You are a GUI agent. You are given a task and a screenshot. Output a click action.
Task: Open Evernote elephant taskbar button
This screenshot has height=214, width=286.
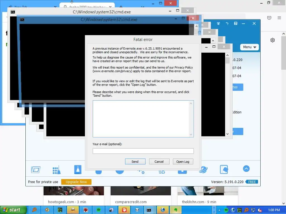(176, 210)
